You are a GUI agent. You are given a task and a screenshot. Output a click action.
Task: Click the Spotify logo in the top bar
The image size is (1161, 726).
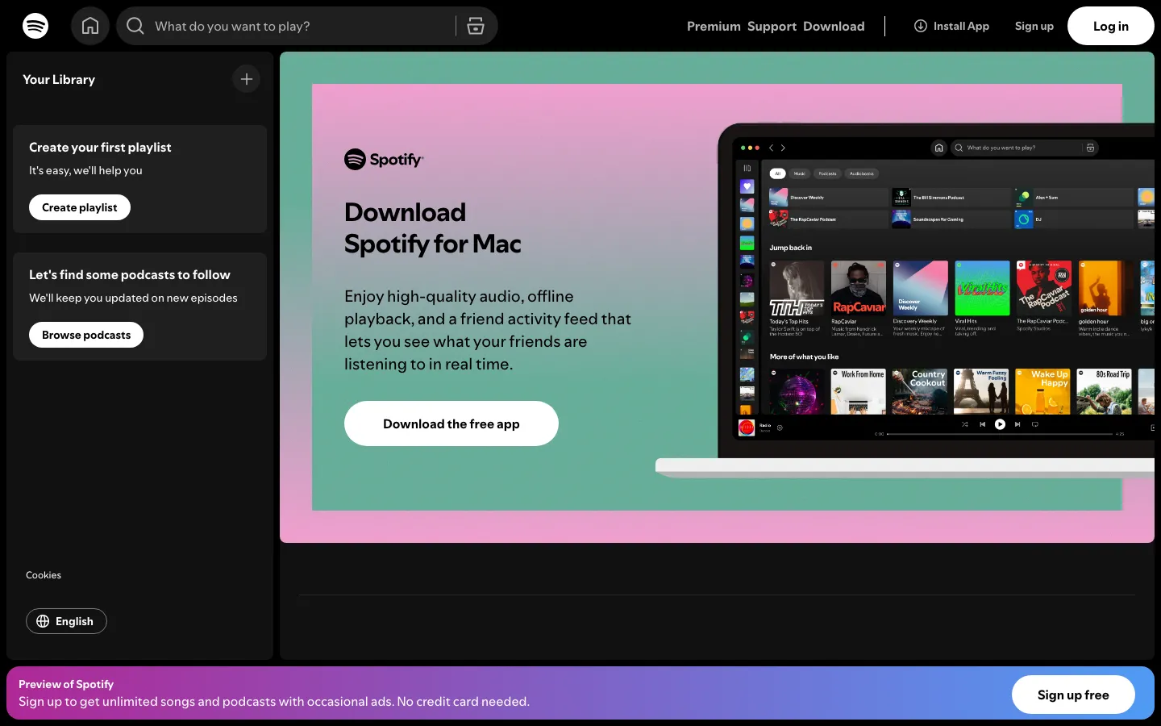35,26
